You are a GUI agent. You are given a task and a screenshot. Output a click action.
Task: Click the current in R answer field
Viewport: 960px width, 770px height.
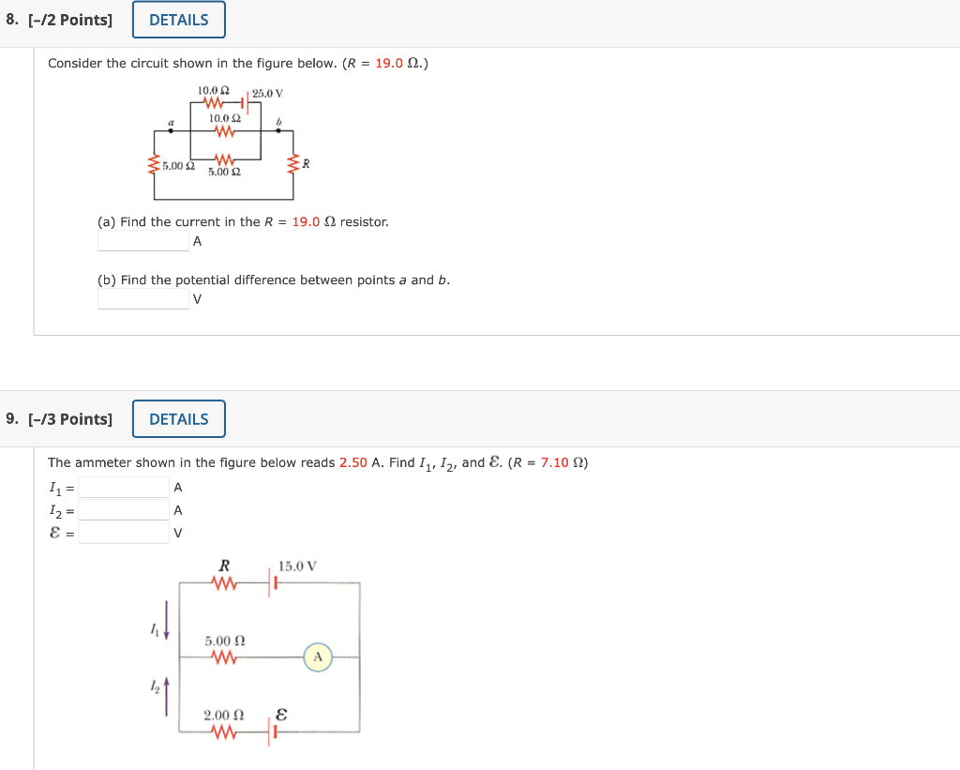[143, 241]
